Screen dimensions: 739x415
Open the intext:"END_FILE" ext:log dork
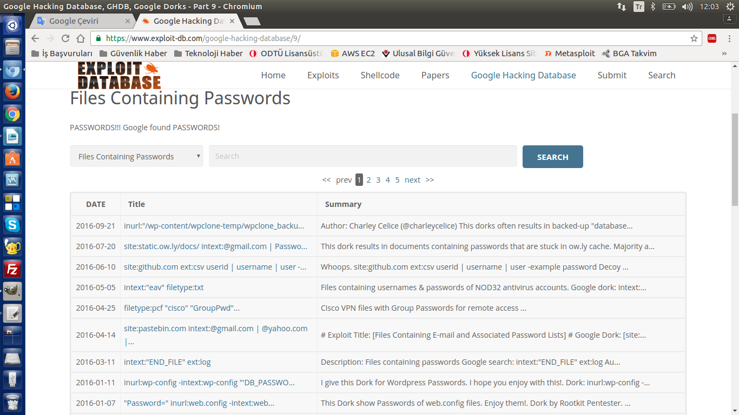pyautogui.click(x=167, y=362)
